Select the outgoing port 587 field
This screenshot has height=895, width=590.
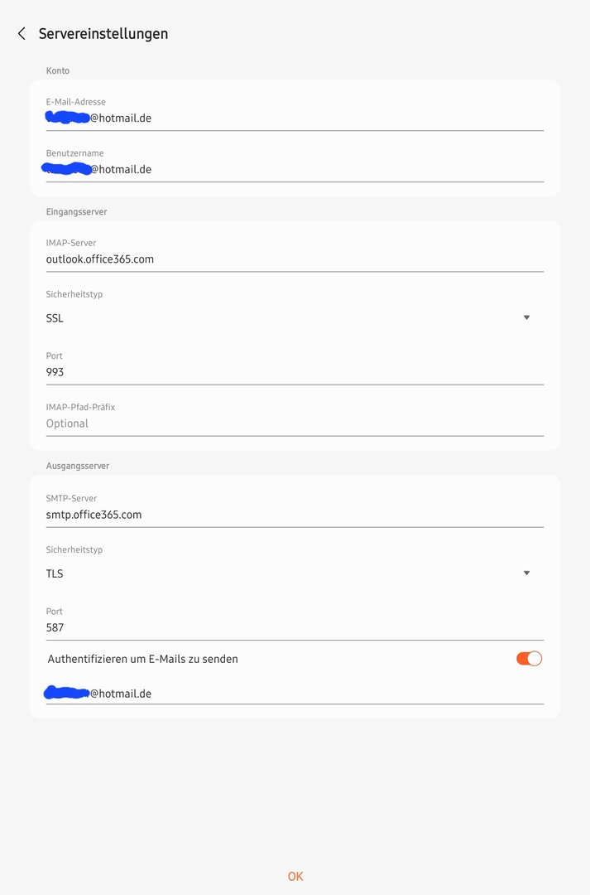(x=295, y=627)
